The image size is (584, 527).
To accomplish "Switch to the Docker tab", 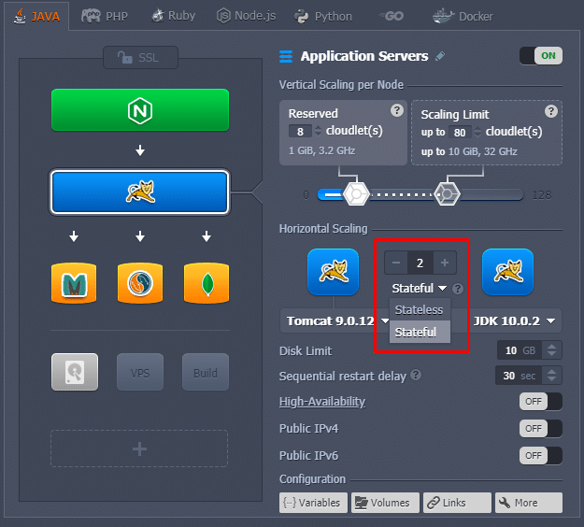I will 463,17.
